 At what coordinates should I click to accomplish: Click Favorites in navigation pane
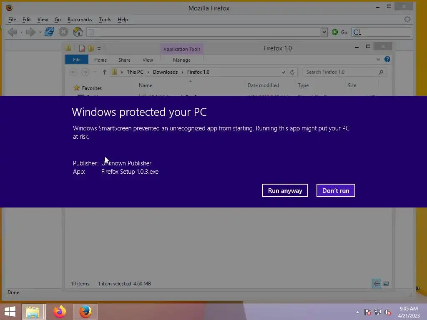[92, 88]
